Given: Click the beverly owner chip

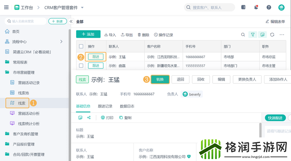Looking at the screenshot, I should click(192, 94).
